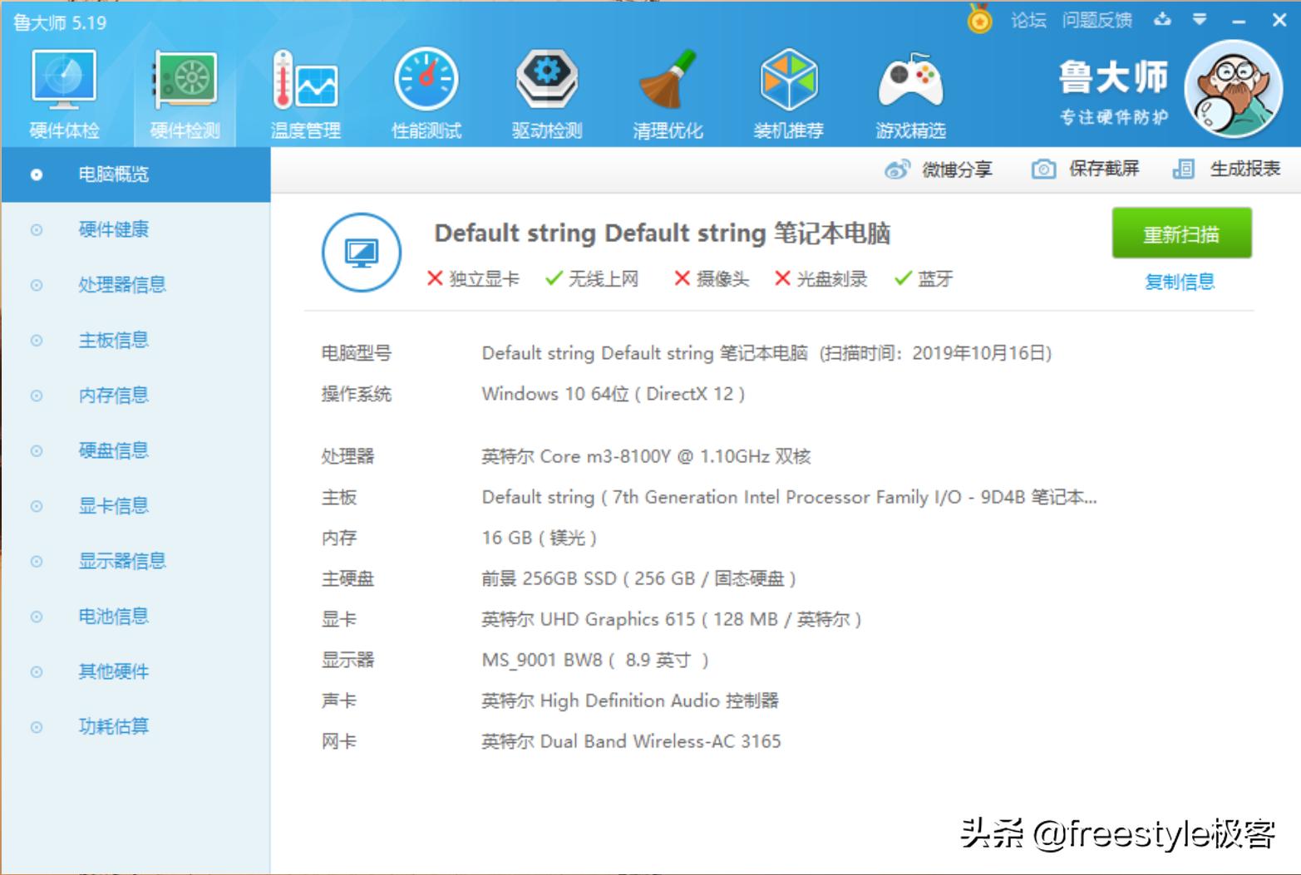This screenshot has width=1301, height=875.
Task: Open the 论坛 forum menu item
Action: [1027, 19]
